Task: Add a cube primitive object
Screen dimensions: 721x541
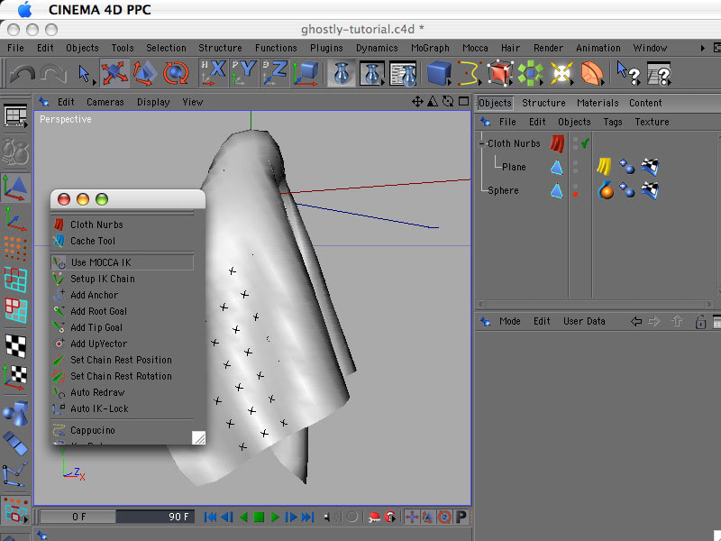Action: click(x=439, y=72)
